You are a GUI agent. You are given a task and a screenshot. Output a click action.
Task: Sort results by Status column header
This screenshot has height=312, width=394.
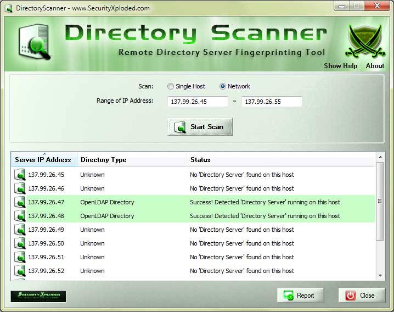click(x=200, y=160)
